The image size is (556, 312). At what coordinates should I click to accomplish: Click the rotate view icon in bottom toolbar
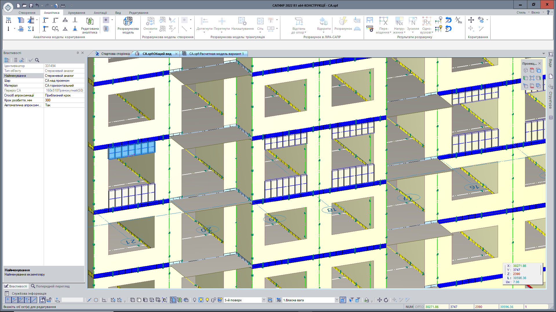[386, 300]
